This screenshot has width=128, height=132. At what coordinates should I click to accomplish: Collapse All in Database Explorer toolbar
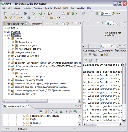41,111
